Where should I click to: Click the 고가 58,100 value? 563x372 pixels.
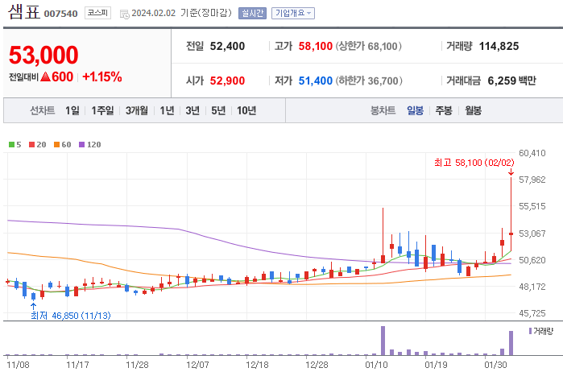point(315,46)
